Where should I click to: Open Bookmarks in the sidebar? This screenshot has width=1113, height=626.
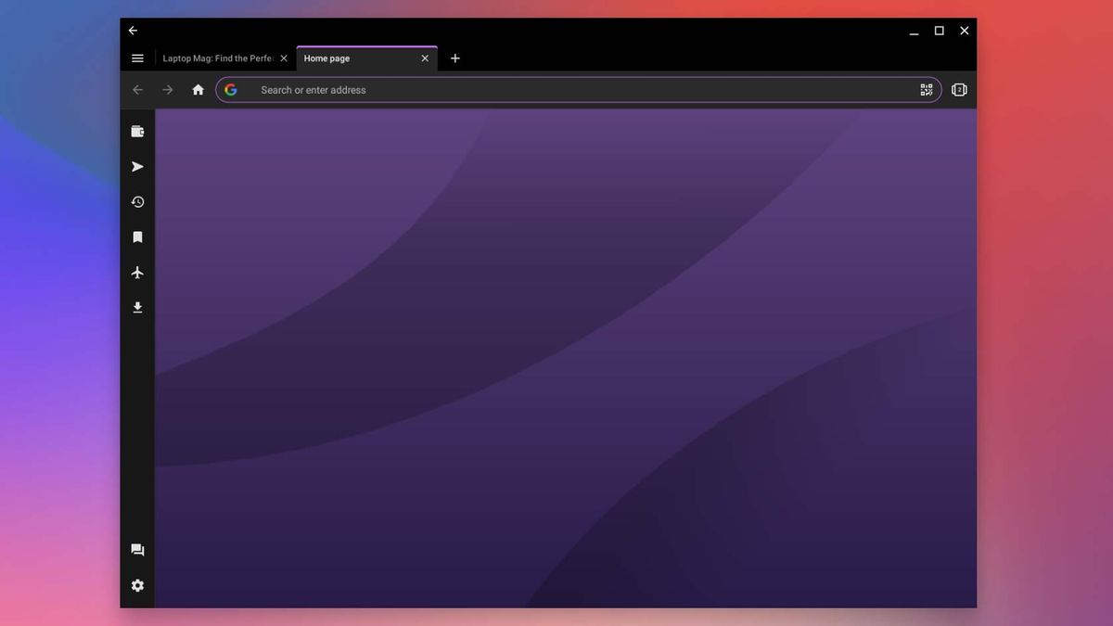click(x=137, y=236)
